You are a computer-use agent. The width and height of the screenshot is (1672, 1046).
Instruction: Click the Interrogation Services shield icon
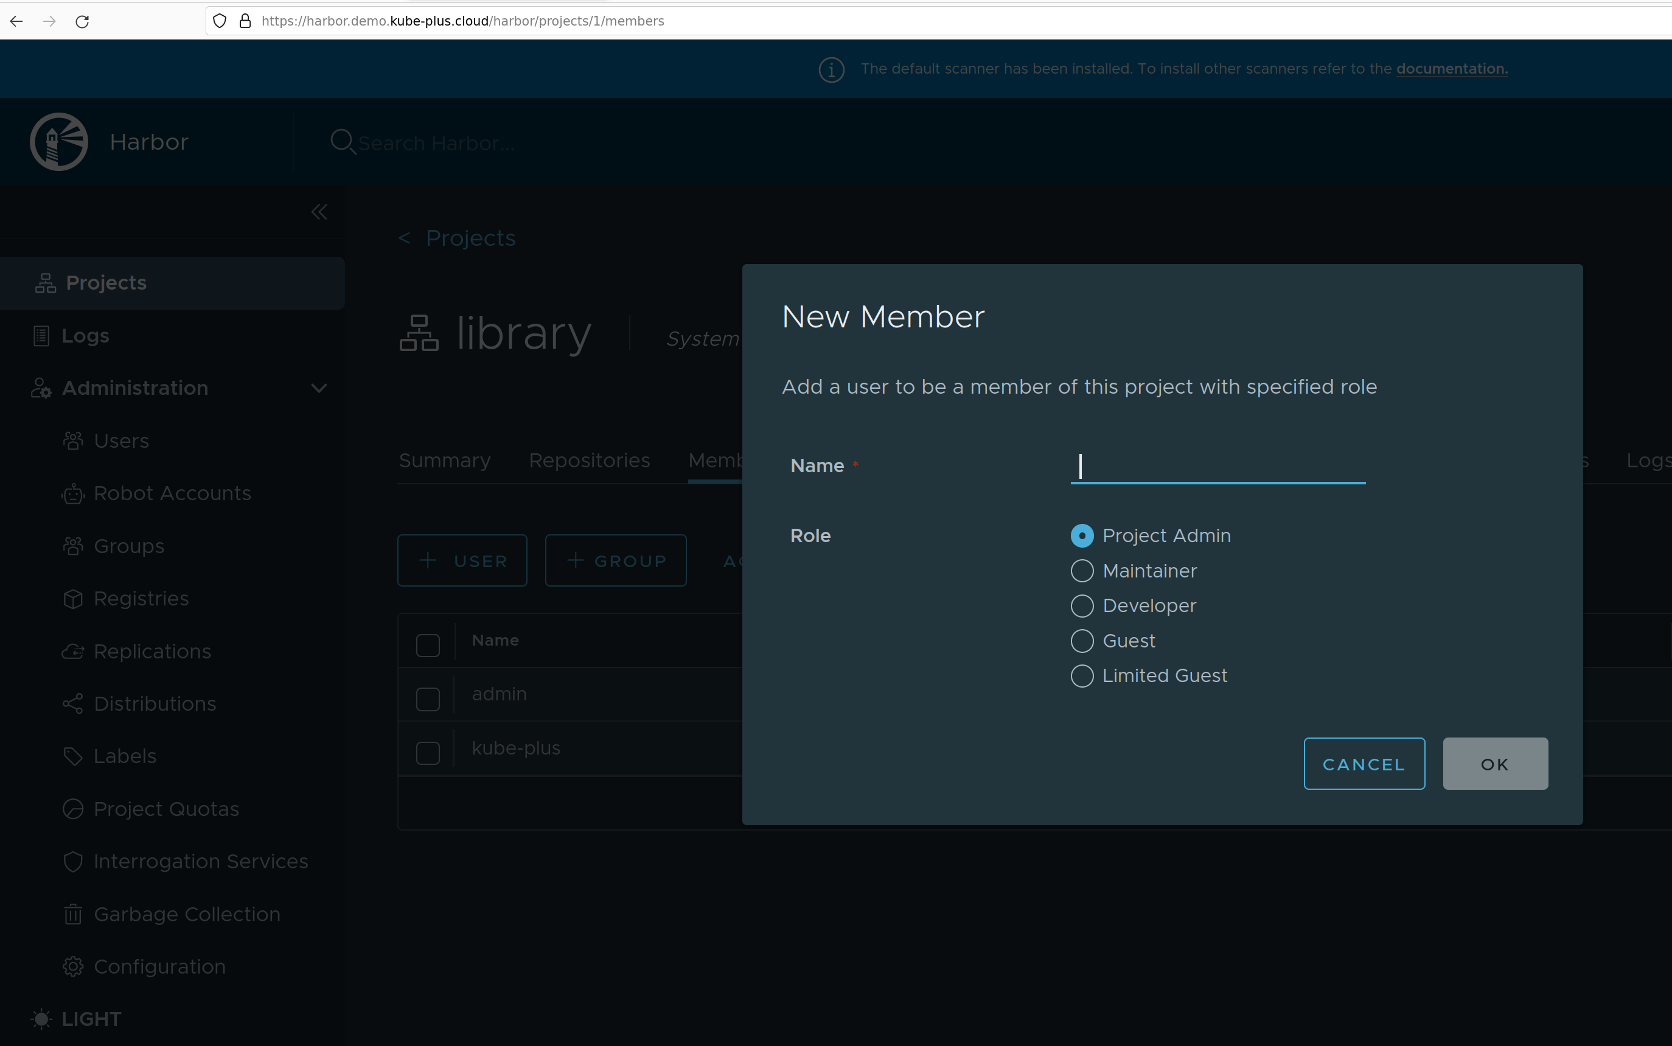[x=72, y=861]
